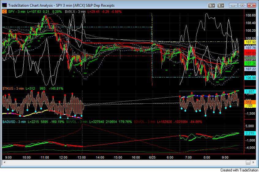Click the yellow 107.92 price marker
259x172 pixels.
pos(250,42)
